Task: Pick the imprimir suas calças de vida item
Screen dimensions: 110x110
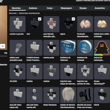Action: (68, 71)
